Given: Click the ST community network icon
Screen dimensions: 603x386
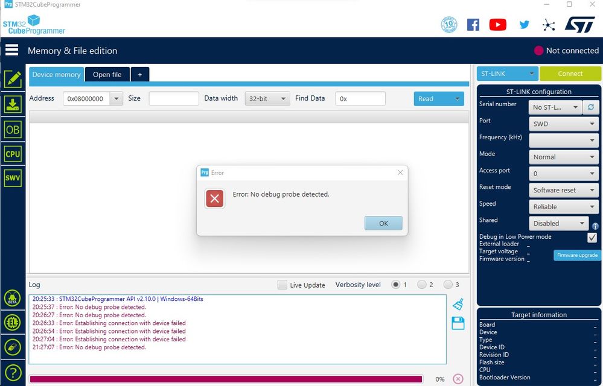Looking at the screenshot, I should pos(549,25).
